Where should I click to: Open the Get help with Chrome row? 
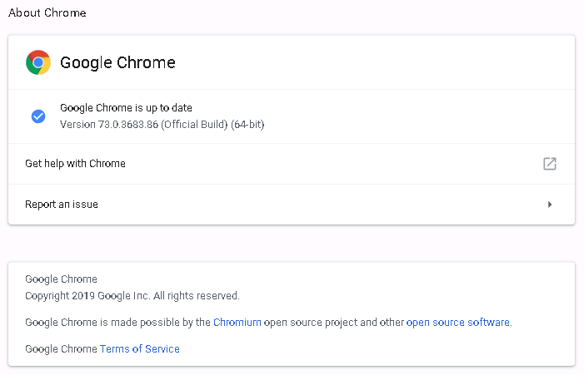tap(292, 164)
